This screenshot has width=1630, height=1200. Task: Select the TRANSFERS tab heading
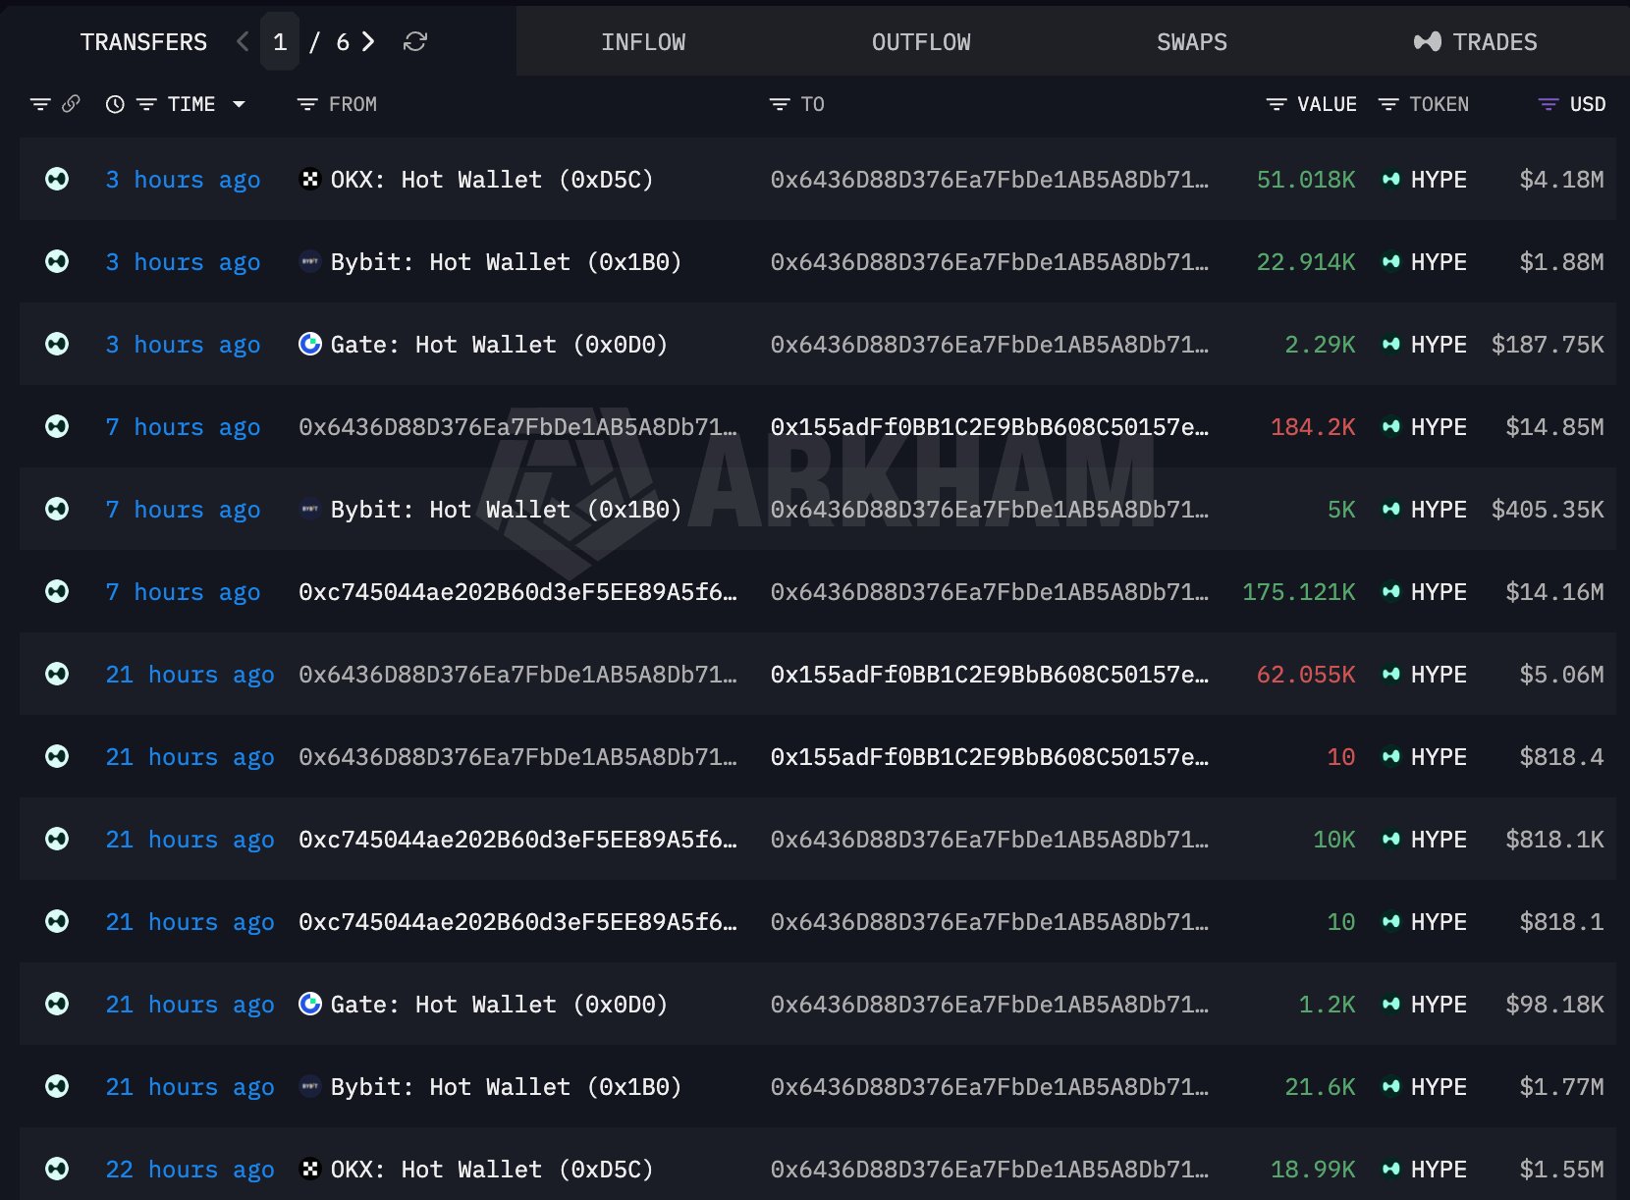[x=143, y=42]
